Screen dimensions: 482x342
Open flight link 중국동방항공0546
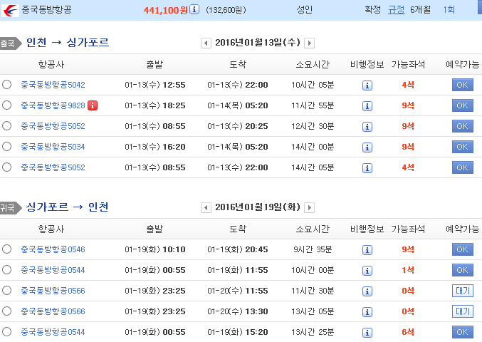coord(53,249)
